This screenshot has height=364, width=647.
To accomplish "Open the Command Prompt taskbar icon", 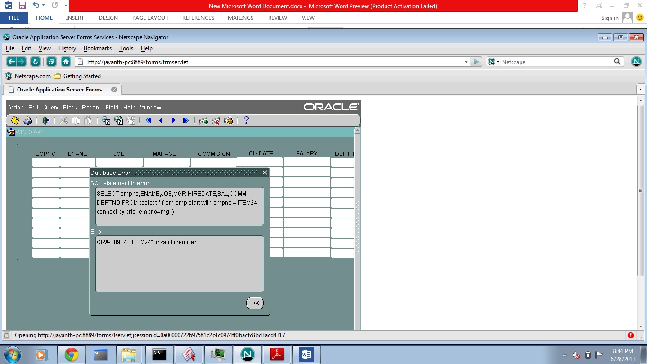I will pos(159,355).
